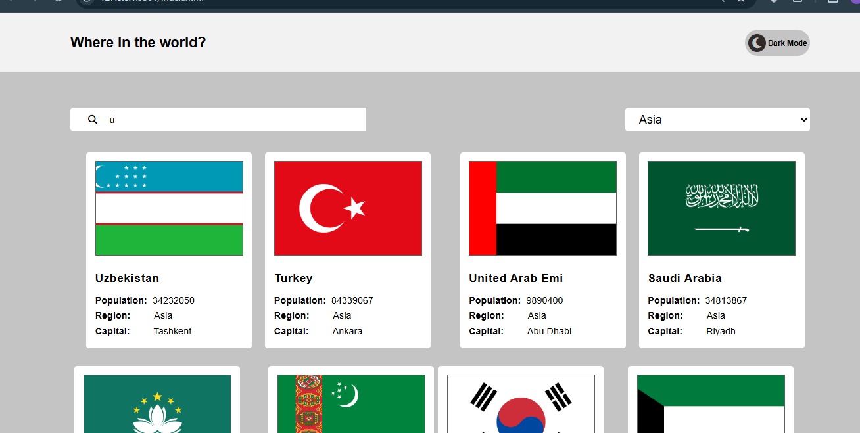Click the Kuwait flag in the bottom row

[x=711, y=403]
